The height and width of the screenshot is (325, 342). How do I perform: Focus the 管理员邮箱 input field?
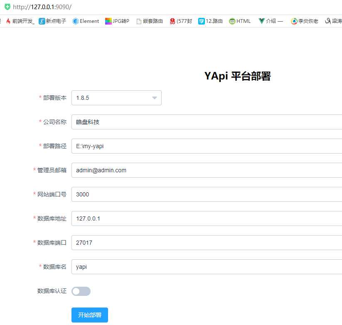pos(207,170)
